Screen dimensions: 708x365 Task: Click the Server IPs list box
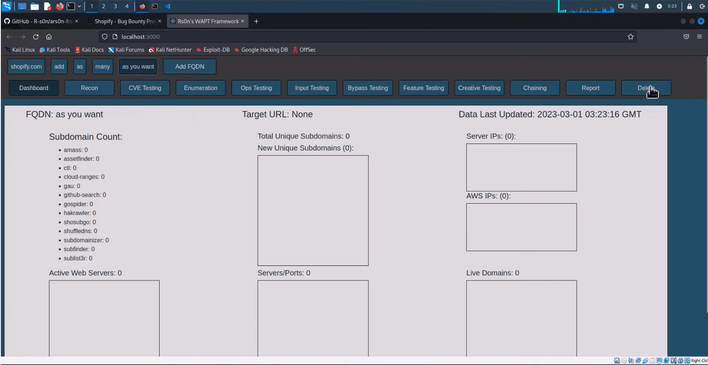[521, 168]
